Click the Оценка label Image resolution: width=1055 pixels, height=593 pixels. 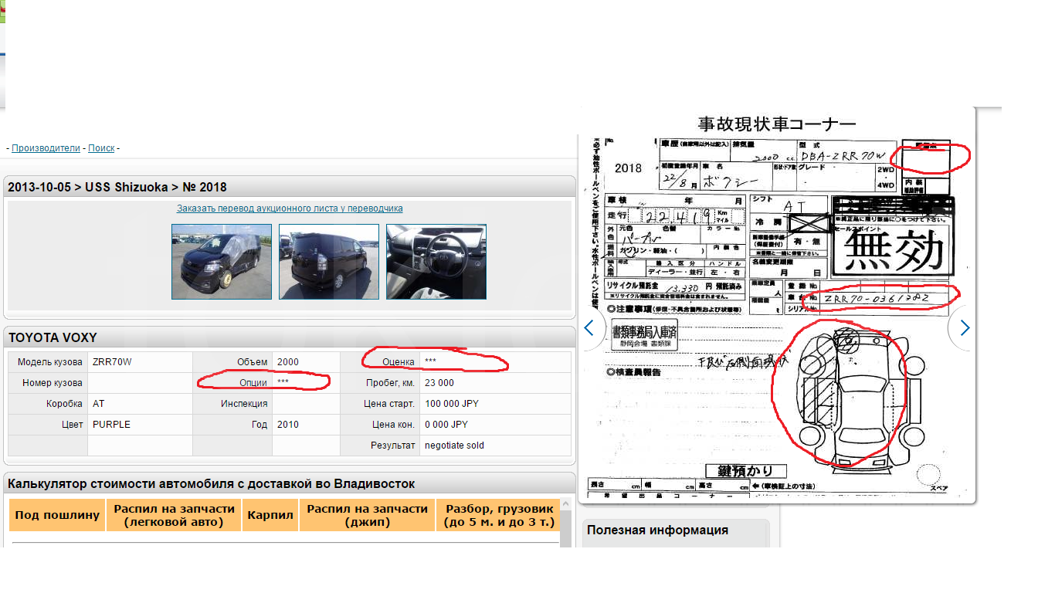[x=399, y=362]
